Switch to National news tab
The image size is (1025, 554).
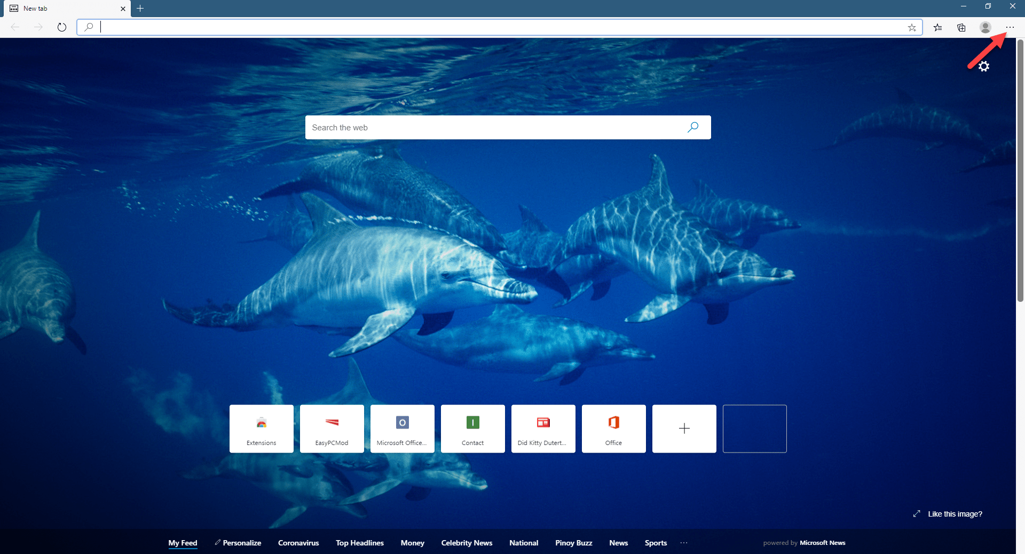tap(524, 543)
